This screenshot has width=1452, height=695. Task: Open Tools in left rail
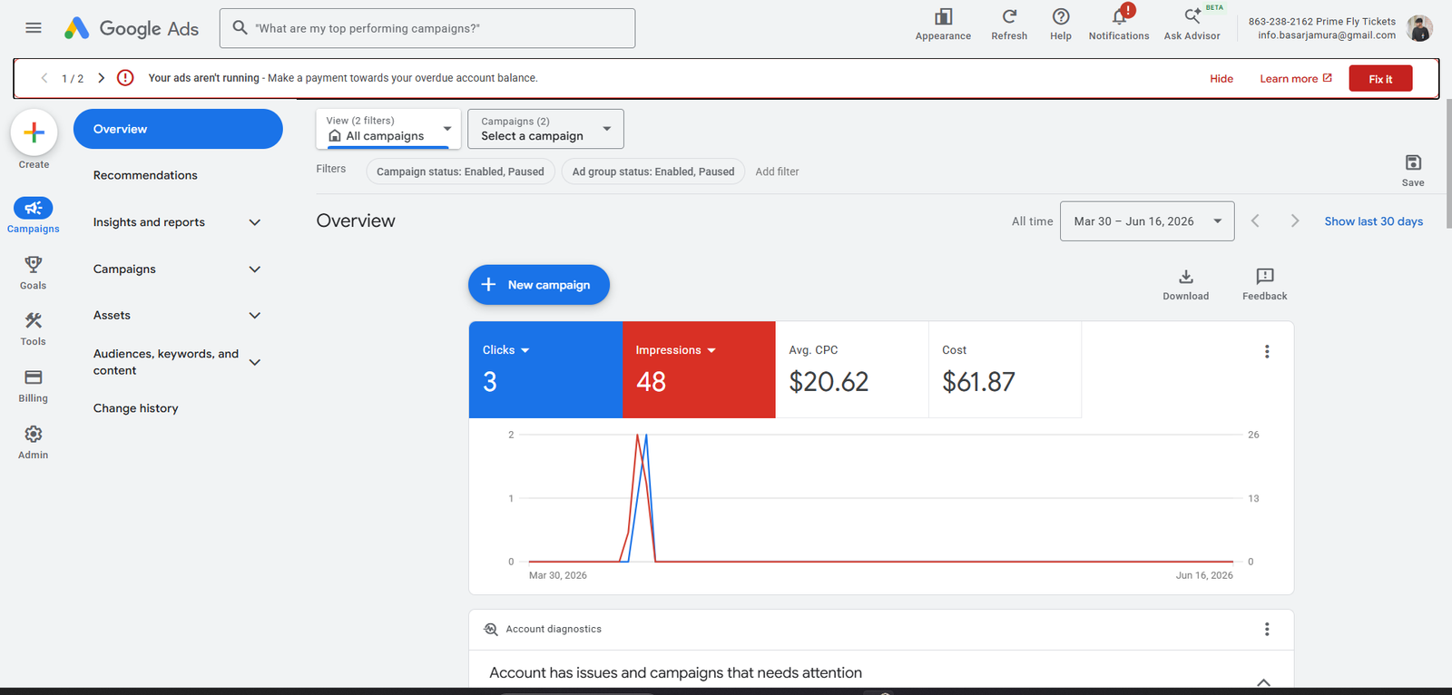tap(34, 328)
